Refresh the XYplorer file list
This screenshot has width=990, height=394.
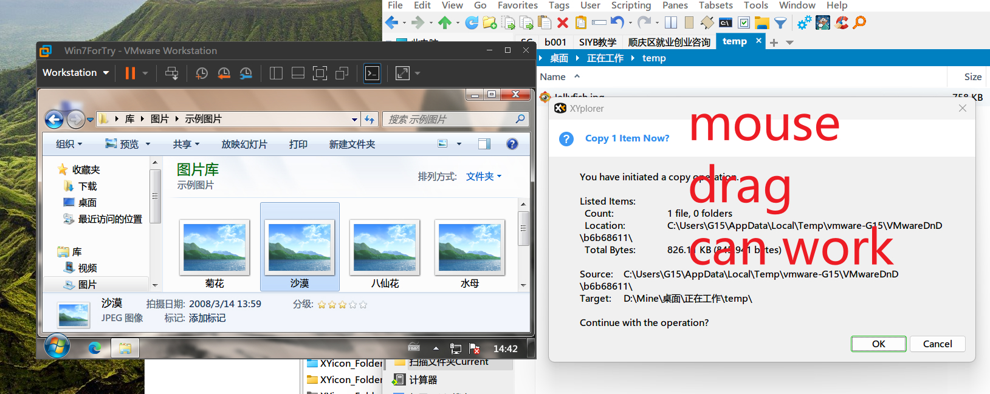tap(472, 23)
